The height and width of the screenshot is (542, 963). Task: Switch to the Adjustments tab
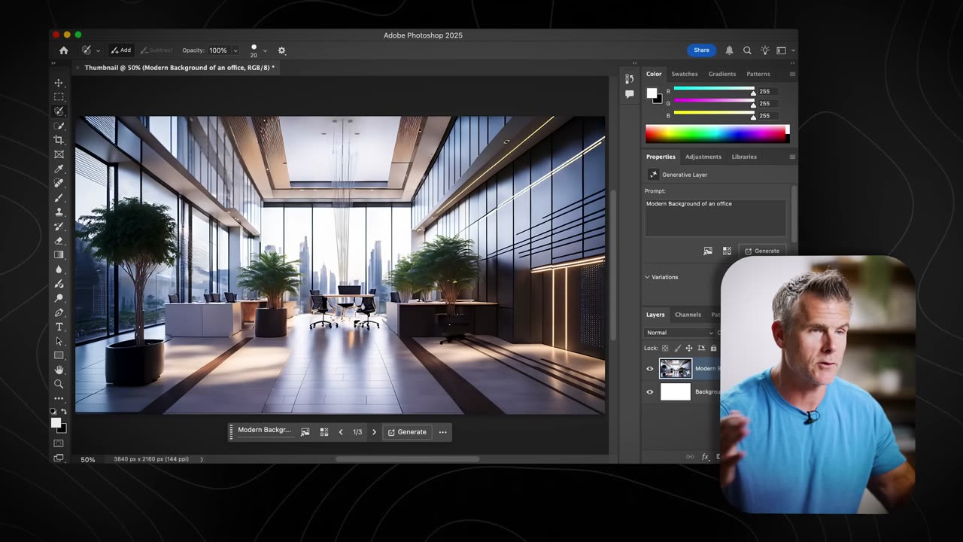pos(703,157)
